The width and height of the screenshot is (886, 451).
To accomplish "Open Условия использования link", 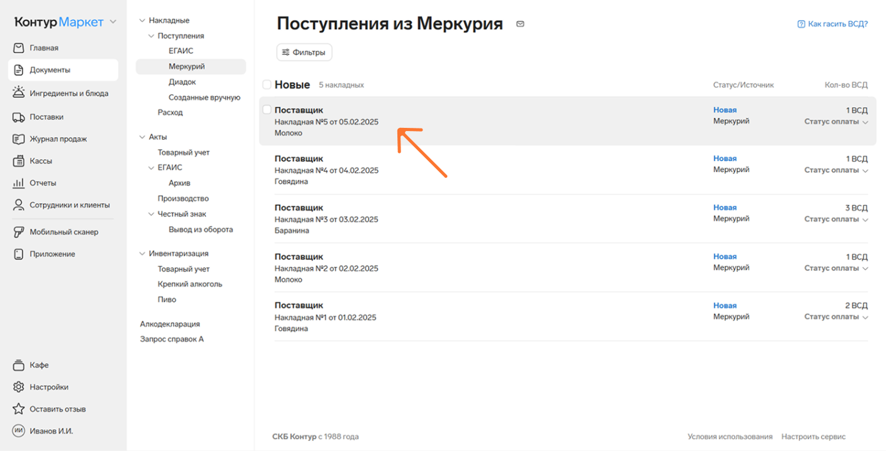I will point(730,437).
